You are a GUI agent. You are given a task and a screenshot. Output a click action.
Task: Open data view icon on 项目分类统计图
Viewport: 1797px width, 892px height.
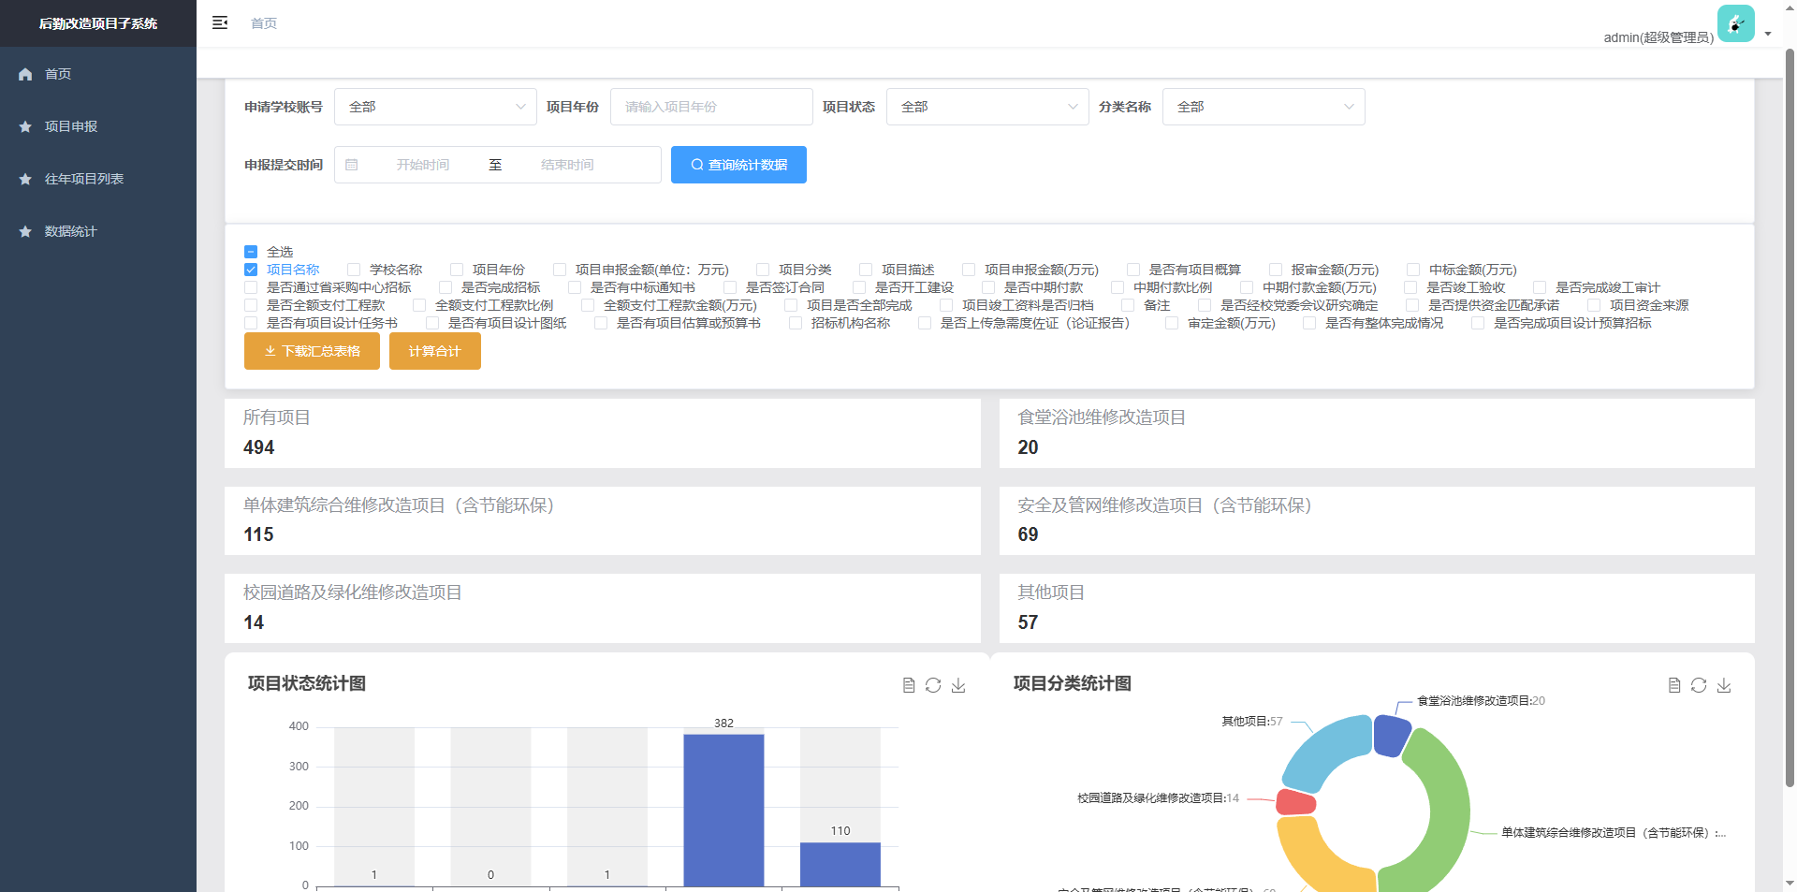[x=1673, y=685]
